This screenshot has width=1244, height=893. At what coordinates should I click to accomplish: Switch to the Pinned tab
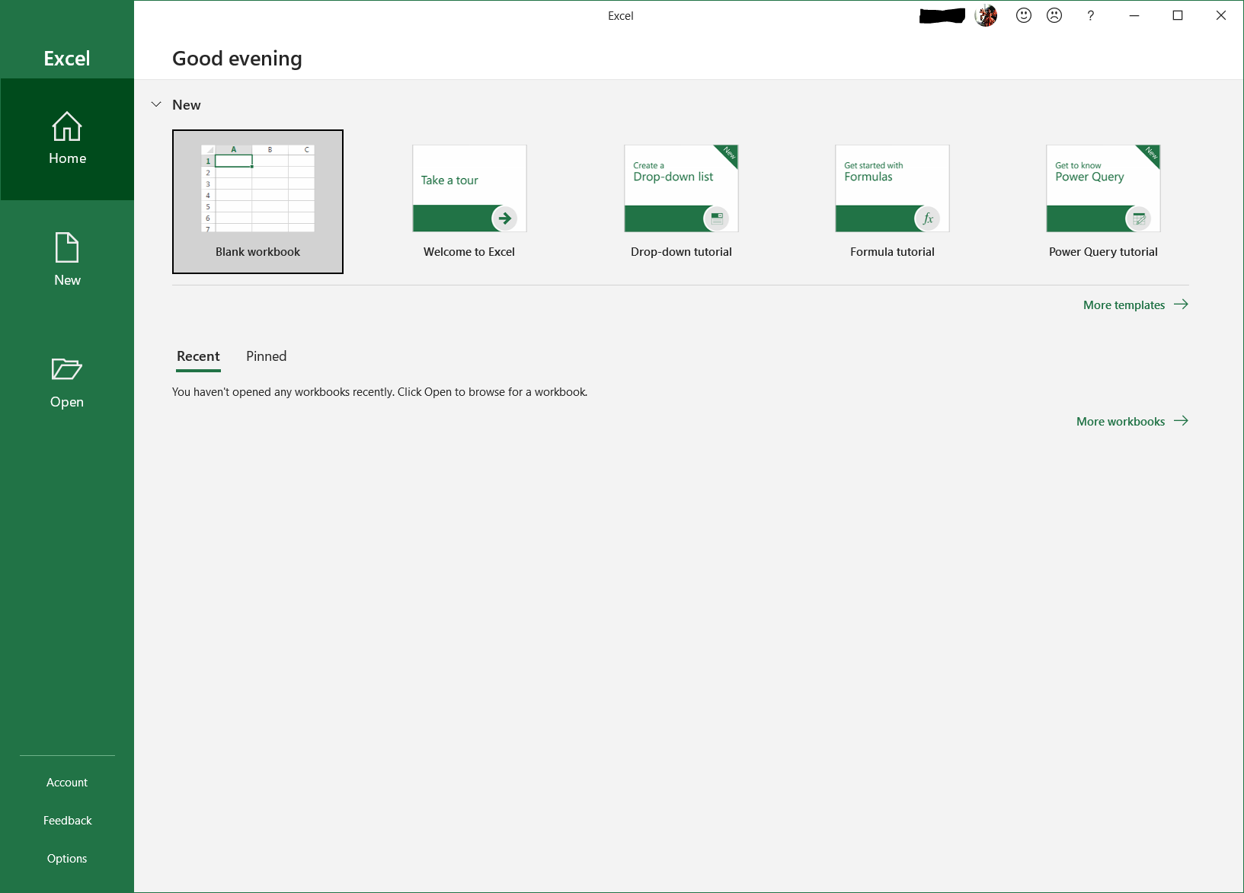pos(266,356)
